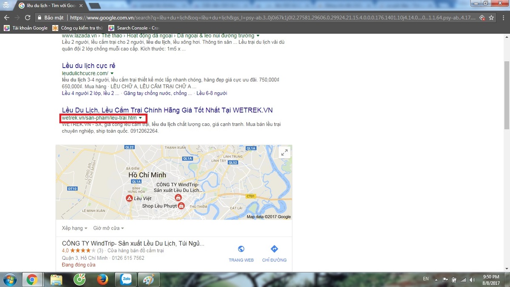This screenshot has width=510, height=287.
Task: Open the "Công cụ kiểm tra thứ" bookmark
Action: [78, 28]
